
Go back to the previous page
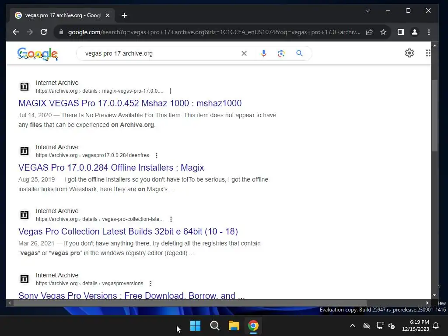(x=16, y=32)
